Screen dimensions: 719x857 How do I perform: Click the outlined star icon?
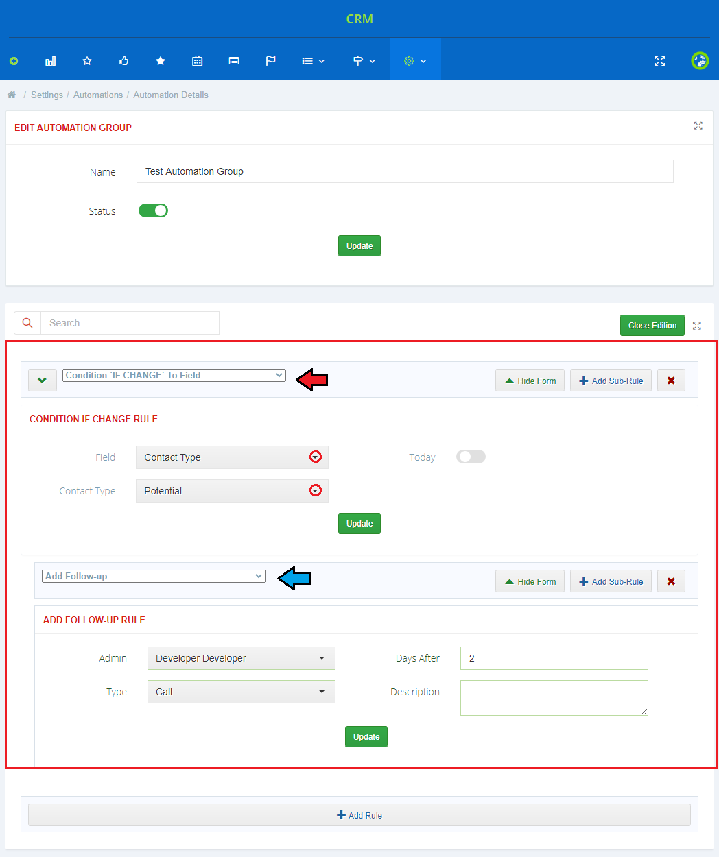pyautogui.click(x=87, y=61)
